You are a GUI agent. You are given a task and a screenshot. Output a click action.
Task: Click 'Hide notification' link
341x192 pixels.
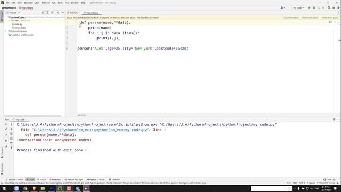(x=310, y=18)
